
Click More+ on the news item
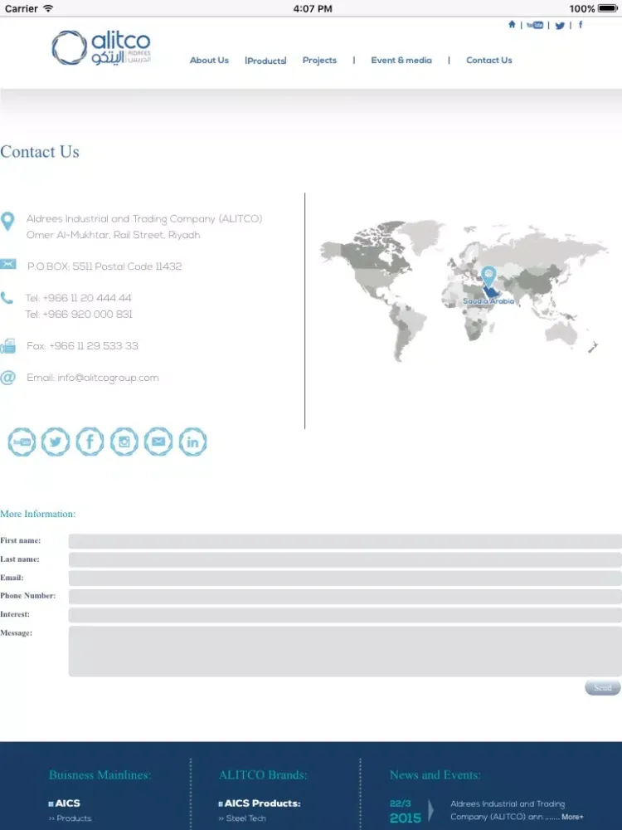(x=572, y=817)
